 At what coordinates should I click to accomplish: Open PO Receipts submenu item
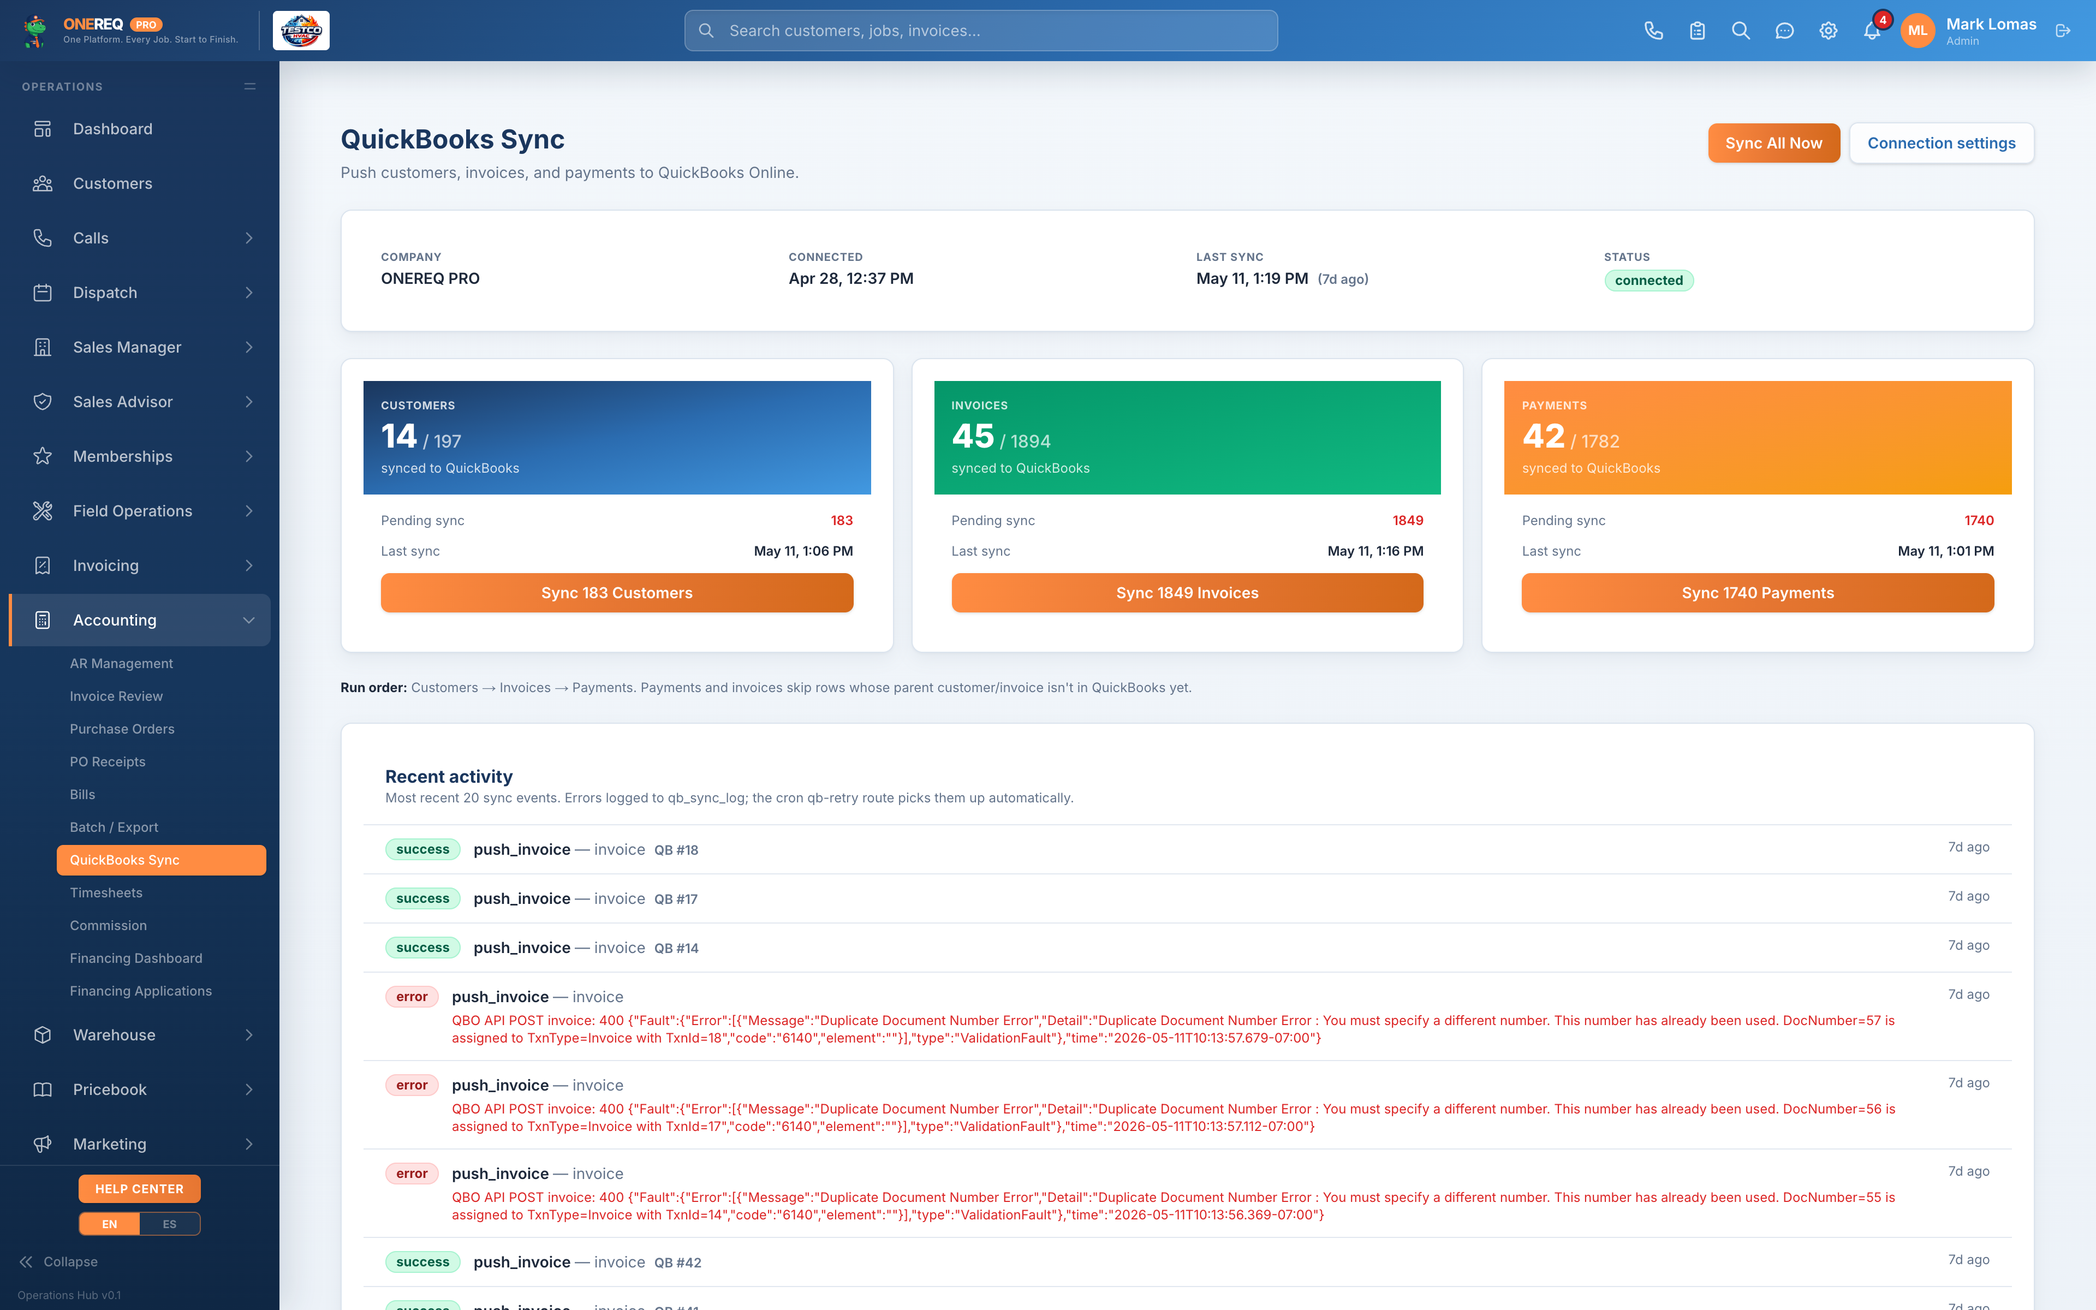coord(161,763)
